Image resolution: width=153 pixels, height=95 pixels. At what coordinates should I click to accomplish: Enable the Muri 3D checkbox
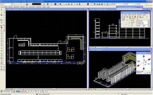(x=130, y=20)
